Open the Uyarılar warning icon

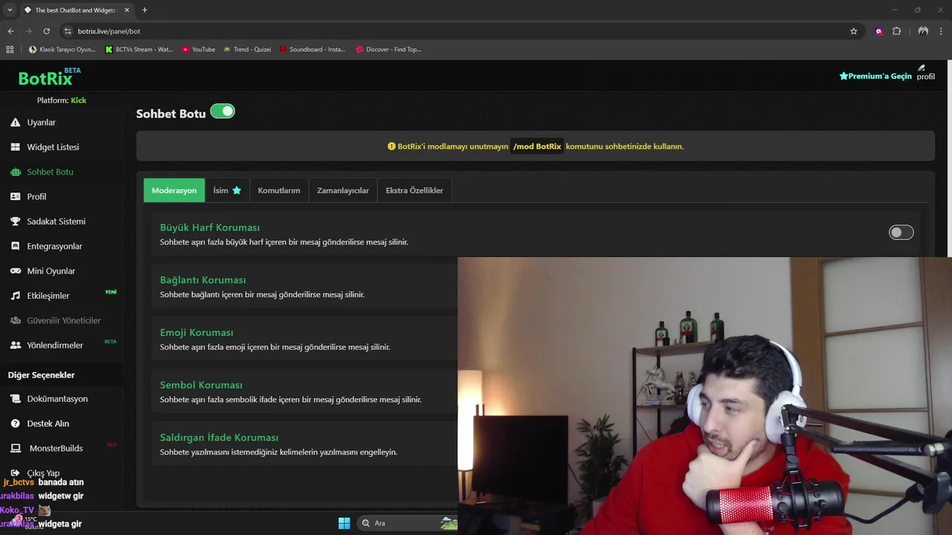click(15, 123)
